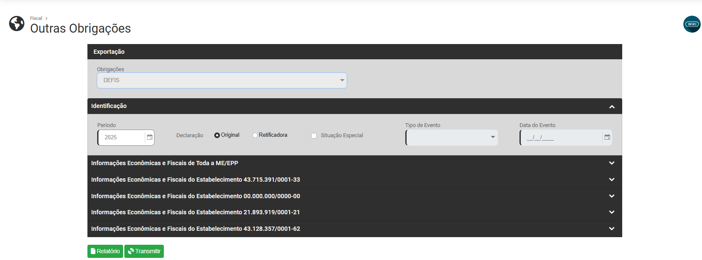702x260 pixels.
Task: Enable the Situação Especial checkbox
Action: (x=314, y=136)
